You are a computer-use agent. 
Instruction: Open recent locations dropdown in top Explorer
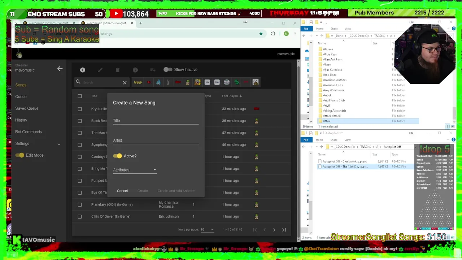click(x=316, y=36)
